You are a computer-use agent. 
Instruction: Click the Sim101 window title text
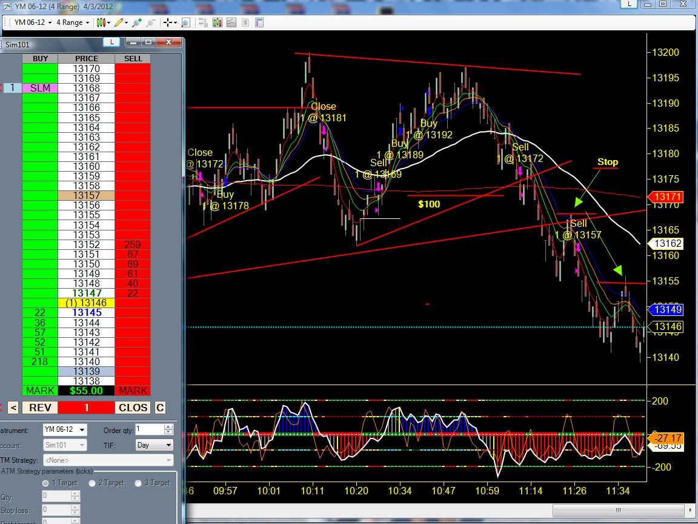(18, 44)
